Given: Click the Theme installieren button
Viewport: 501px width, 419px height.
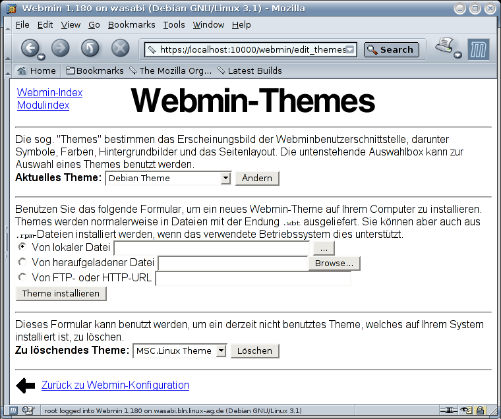Looking at the screenshot, I should tap(61, 293).
